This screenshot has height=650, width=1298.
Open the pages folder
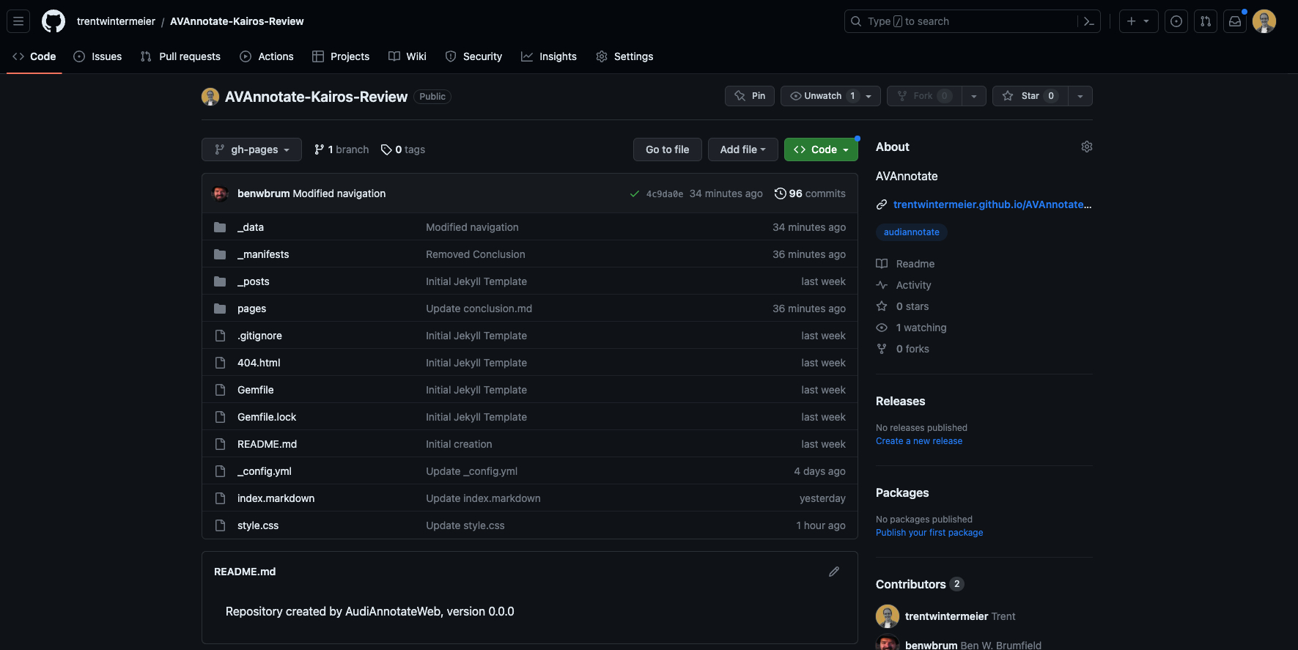(x=251, y=309)
